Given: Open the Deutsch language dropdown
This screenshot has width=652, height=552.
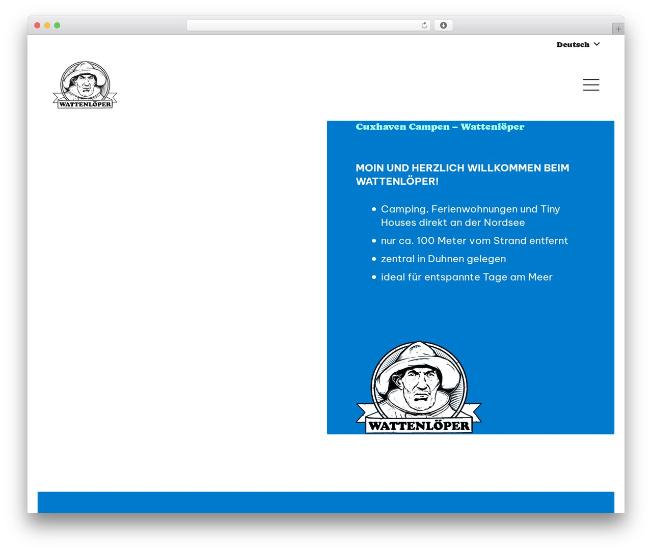Looking at the screenshot, I should point(578,45).
